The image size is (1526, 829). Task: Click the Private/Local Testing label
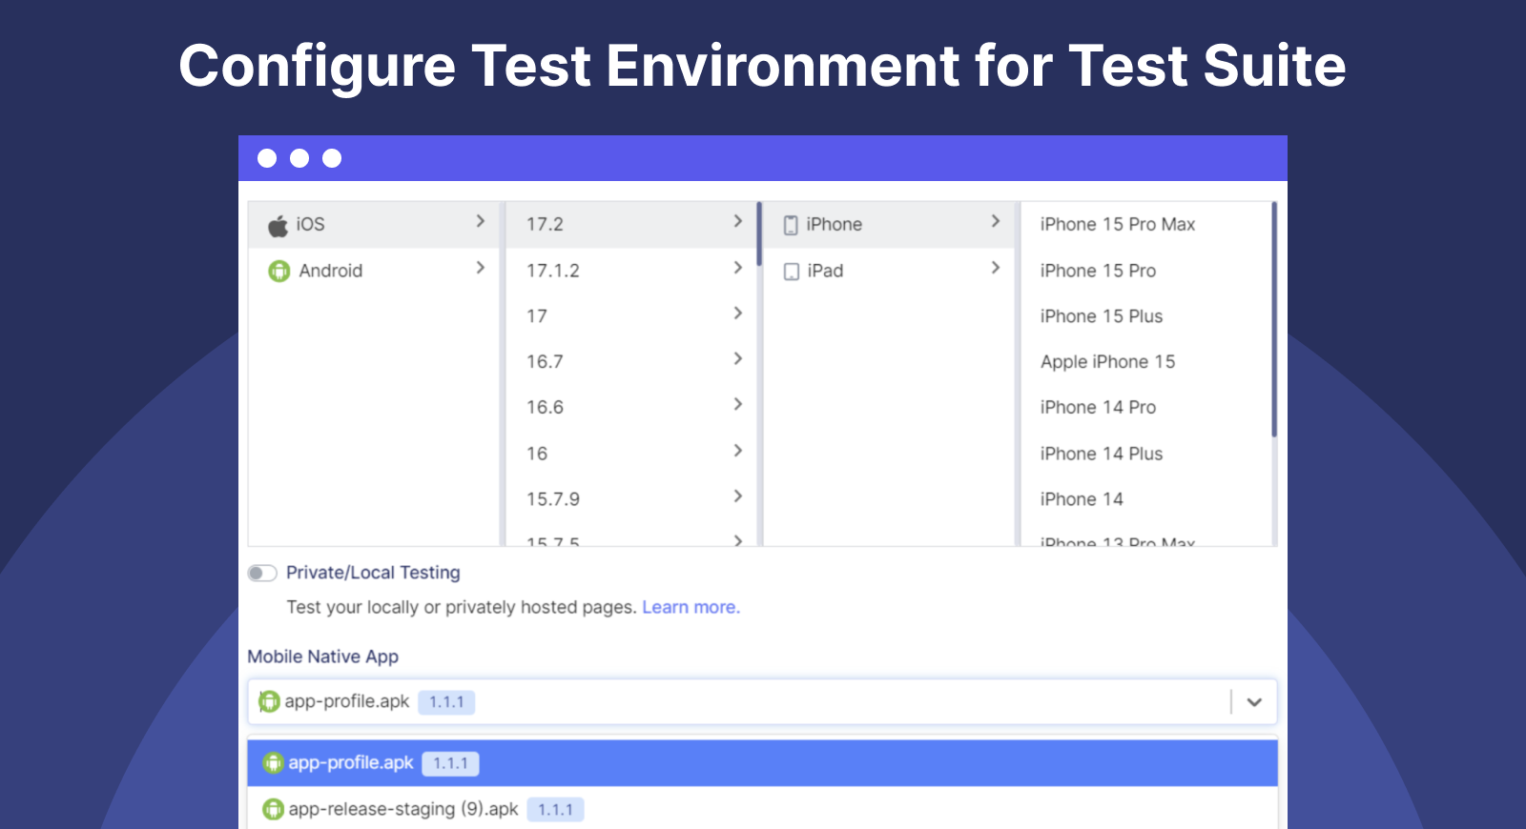tap(373, 573)
